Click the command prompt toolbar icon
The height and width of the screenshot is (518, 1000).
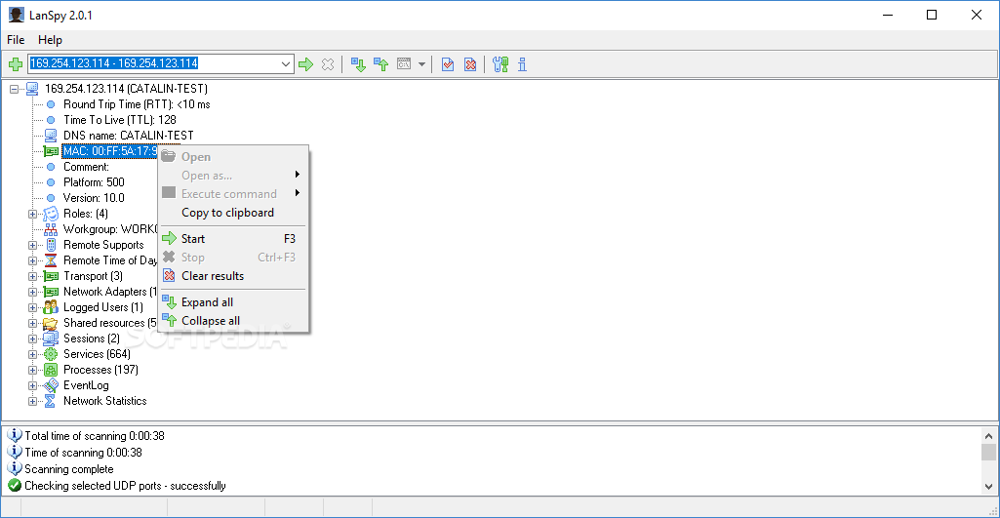pos(404,63)
